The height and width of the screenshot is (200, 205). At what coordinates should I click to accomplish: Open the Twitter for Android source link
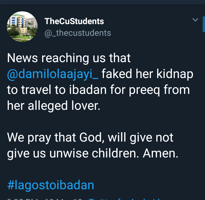pyautogui.click(x=122, y=198)
